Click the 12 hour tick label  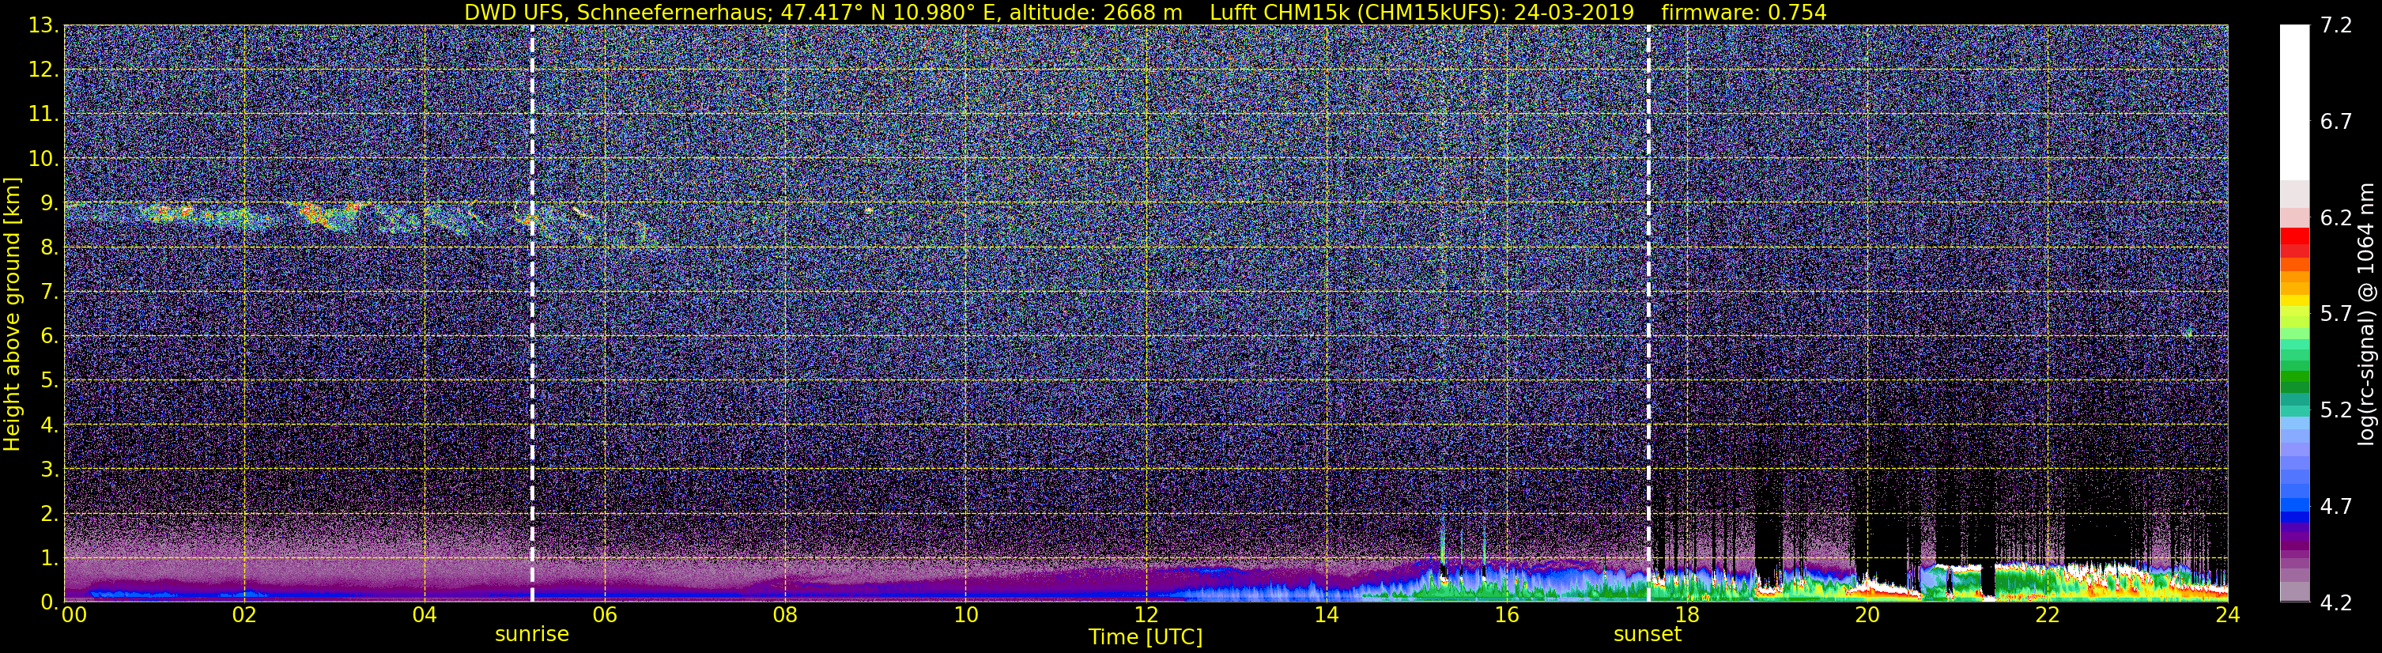coord(1146,616)
